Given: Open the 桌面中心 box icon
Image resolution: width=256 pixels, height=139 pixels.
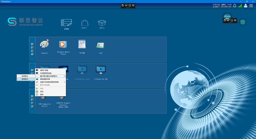Looking at the screenshot, I should tap(102, 23).
